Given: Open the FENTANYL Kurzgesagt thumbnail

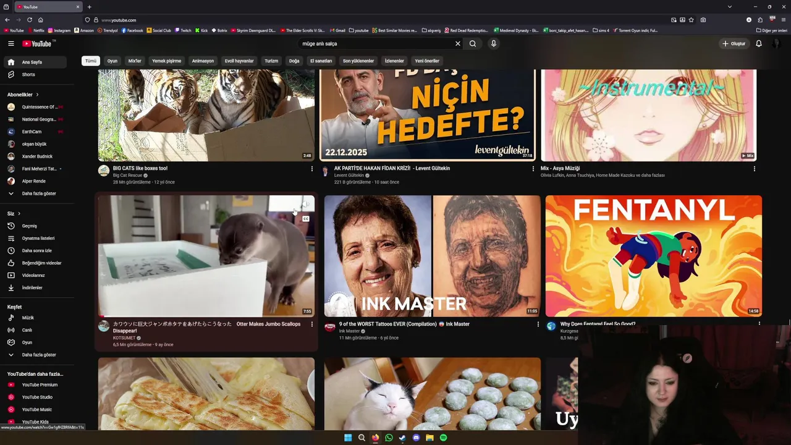Looking at the screenshot, I should (x=654, y=256).
